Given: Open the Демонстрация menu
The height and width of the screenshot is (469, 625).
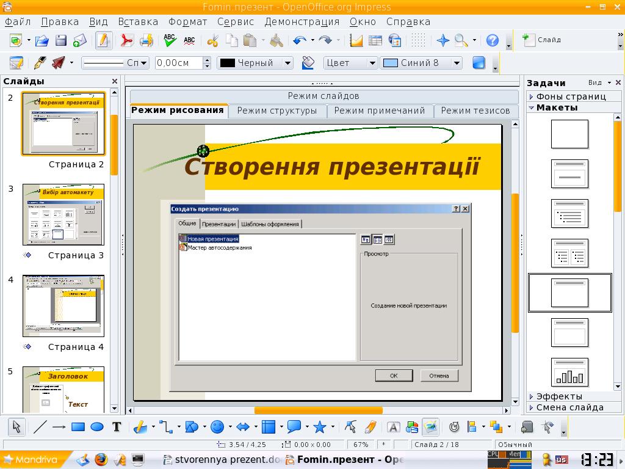Looking at the screenshot, I should click(x=302, y=22).
